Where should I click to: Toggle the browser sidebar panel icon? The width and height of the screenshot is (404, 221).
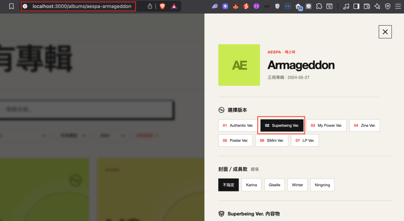356,6
